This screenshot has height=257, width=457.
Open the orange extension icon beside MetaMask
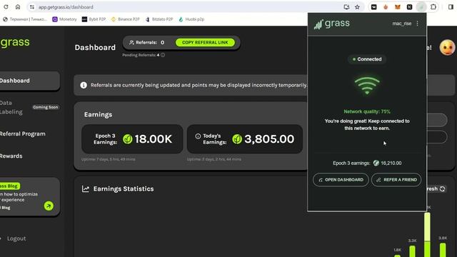386,7
